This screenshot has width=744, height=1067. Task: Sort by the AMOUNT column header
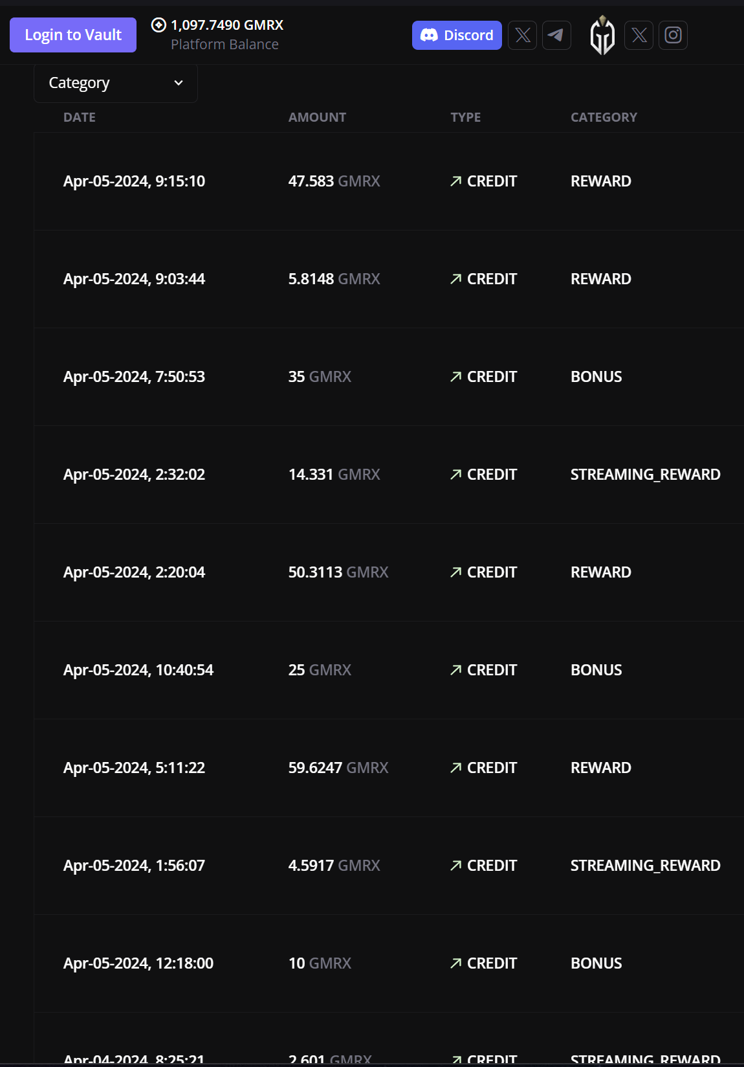coord(317,117)
